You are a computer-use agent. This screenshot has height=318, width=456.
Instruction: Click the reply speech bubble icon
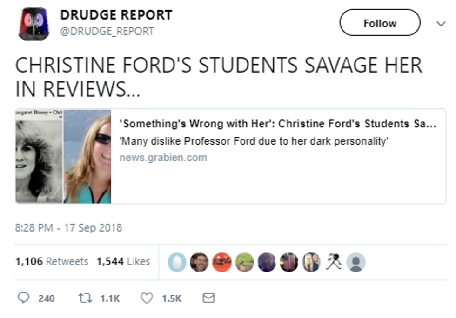(x=23, y=298)
